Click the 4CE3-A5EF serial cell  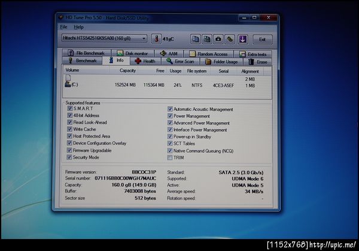point(223,86)
